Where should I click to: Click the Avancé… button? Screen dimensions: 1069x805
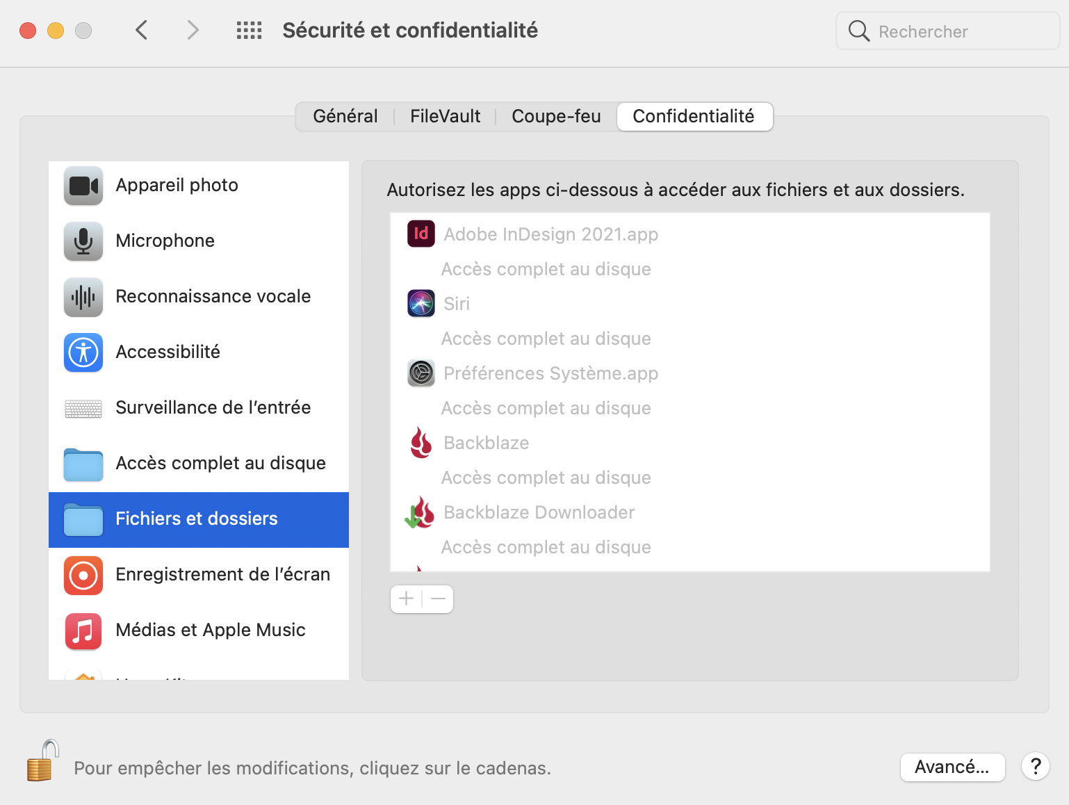pos(952,767)
